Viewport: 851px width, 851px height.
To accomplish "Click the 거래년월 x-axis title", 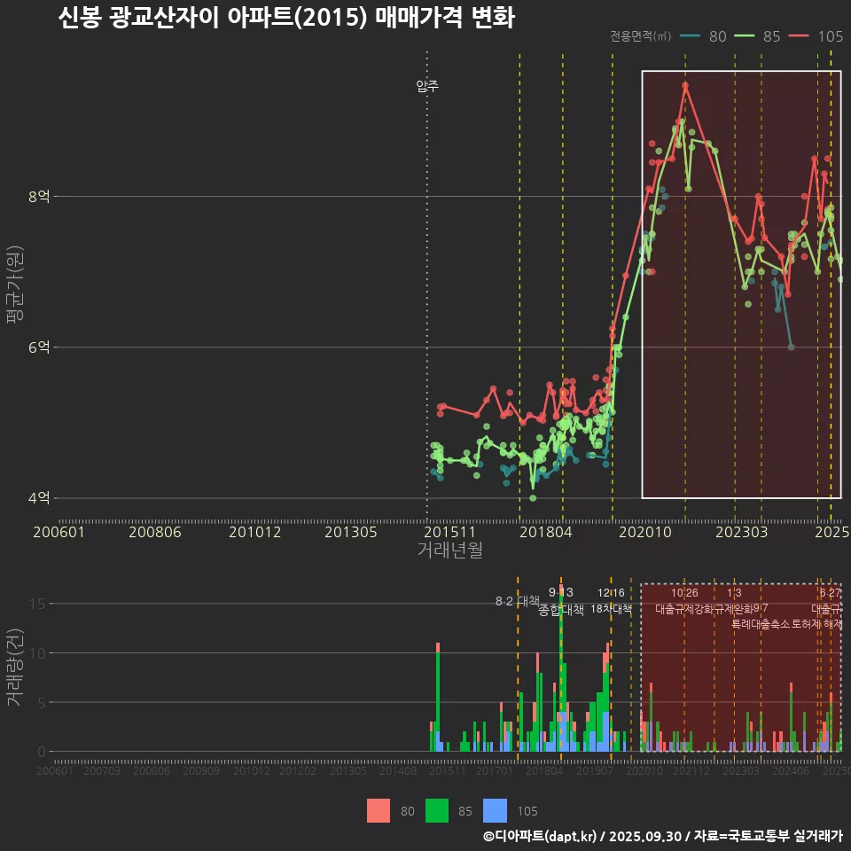I will click(x=449, y=550).
